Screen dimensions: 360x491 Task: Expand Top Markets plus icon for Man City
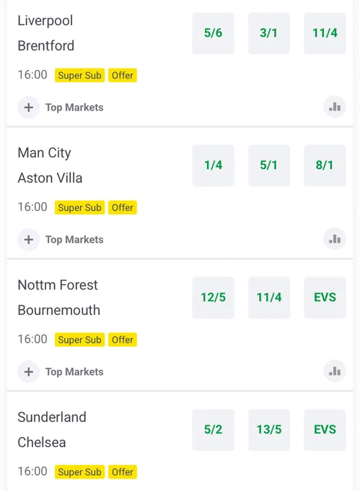(28, 240)
